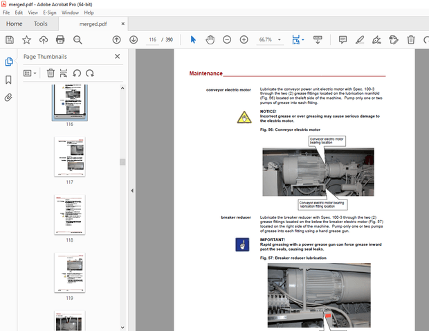Screen dimensions: 429x331
Task: Open the Bookmarks sidebar panel
Action: pos(8,80)
